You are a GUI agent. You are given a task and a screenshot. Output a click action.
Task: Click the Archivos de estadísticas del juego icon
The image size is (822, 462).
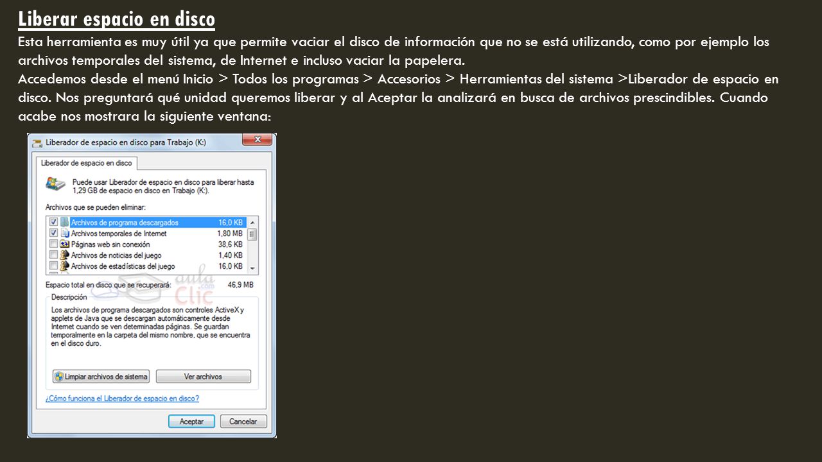[x=64, y=266]
